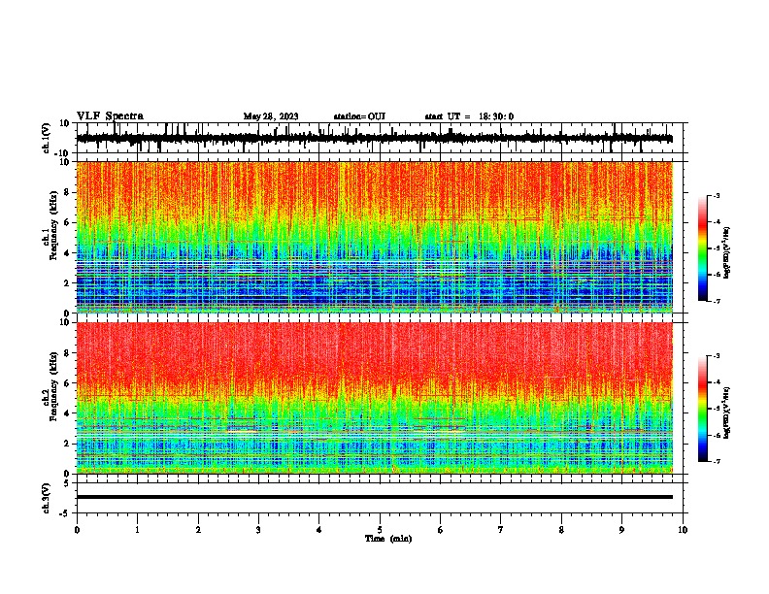Select the log(PSD) label beside ch.2 color bar
Image resolution: width=769 pixels, height=594 pixels.
[726, 412]
